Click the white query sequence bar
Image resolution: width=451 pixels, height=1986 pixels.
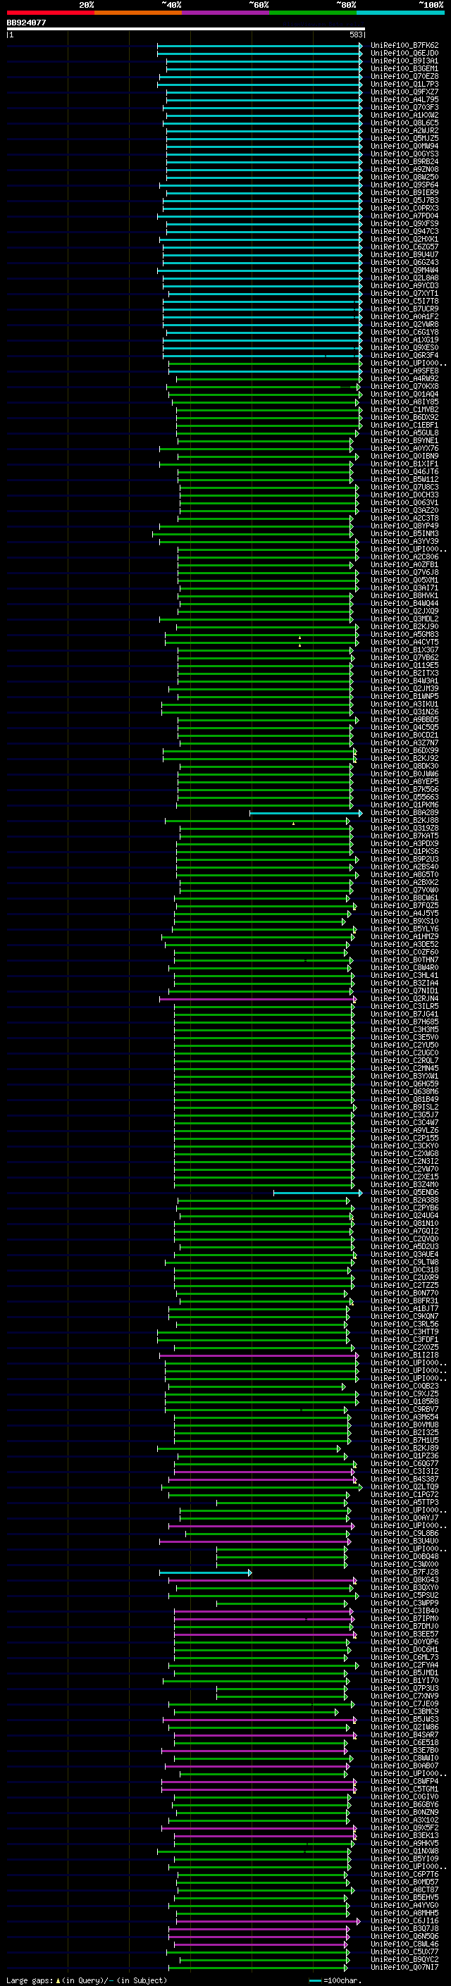(x=186, y=28)
